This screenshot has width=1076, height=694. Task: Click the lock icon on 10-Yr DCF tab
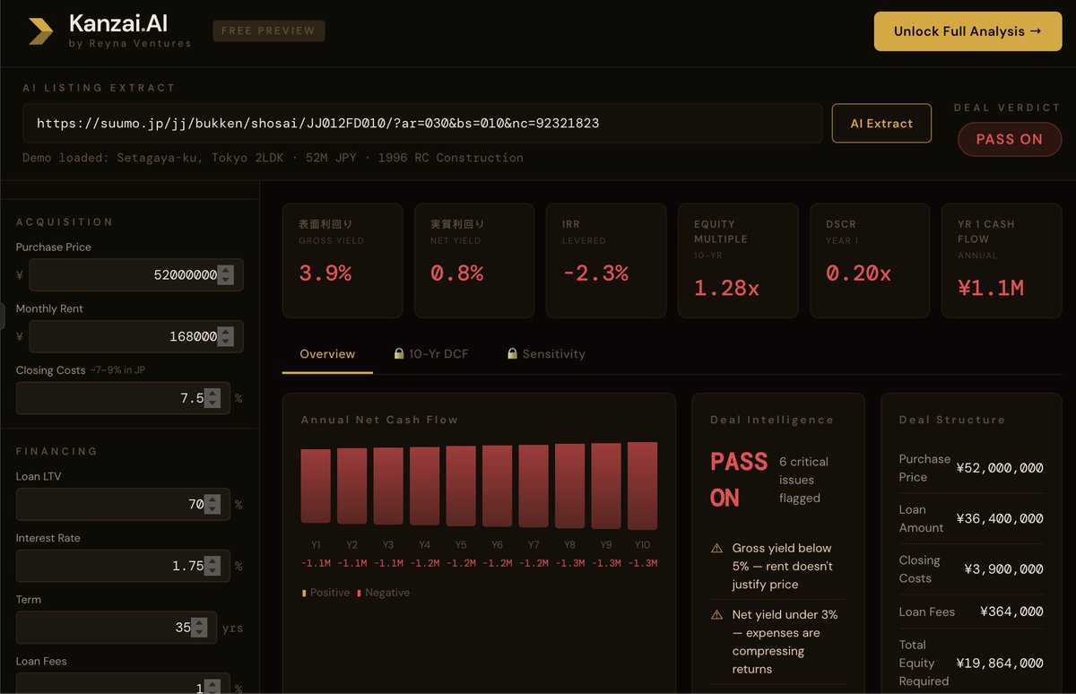pos(399,354)
